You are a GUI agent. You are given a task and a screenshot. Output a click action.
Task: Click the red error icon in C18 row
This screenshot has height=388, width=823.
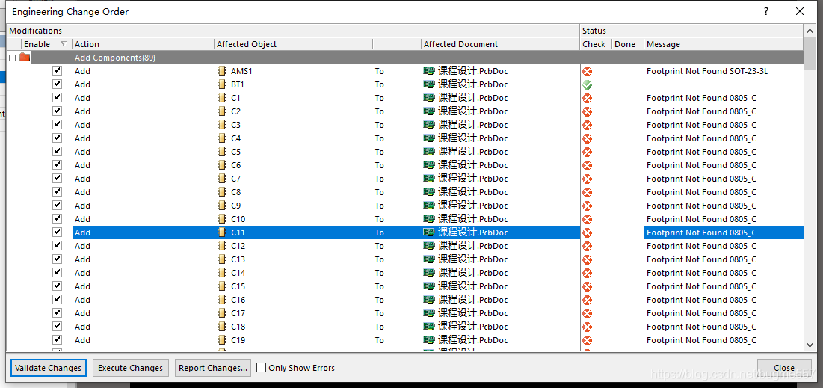(x=588, y=327)
